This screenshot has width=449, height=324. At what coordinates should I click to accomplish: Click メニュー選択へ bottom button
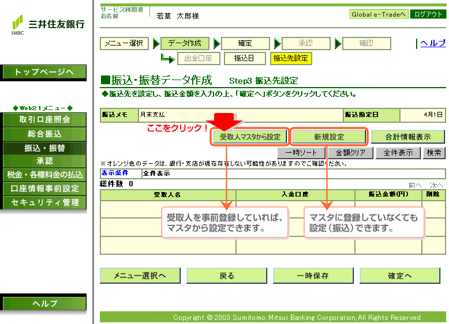[140, 276]
